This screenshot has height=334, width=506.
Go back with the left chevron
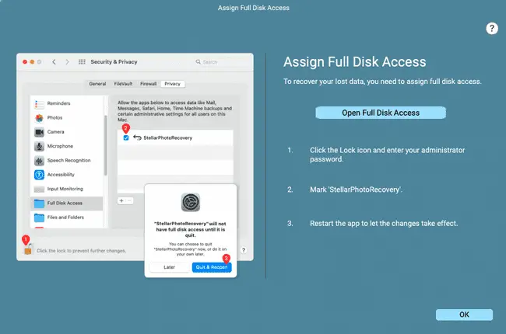click(54, 62)
